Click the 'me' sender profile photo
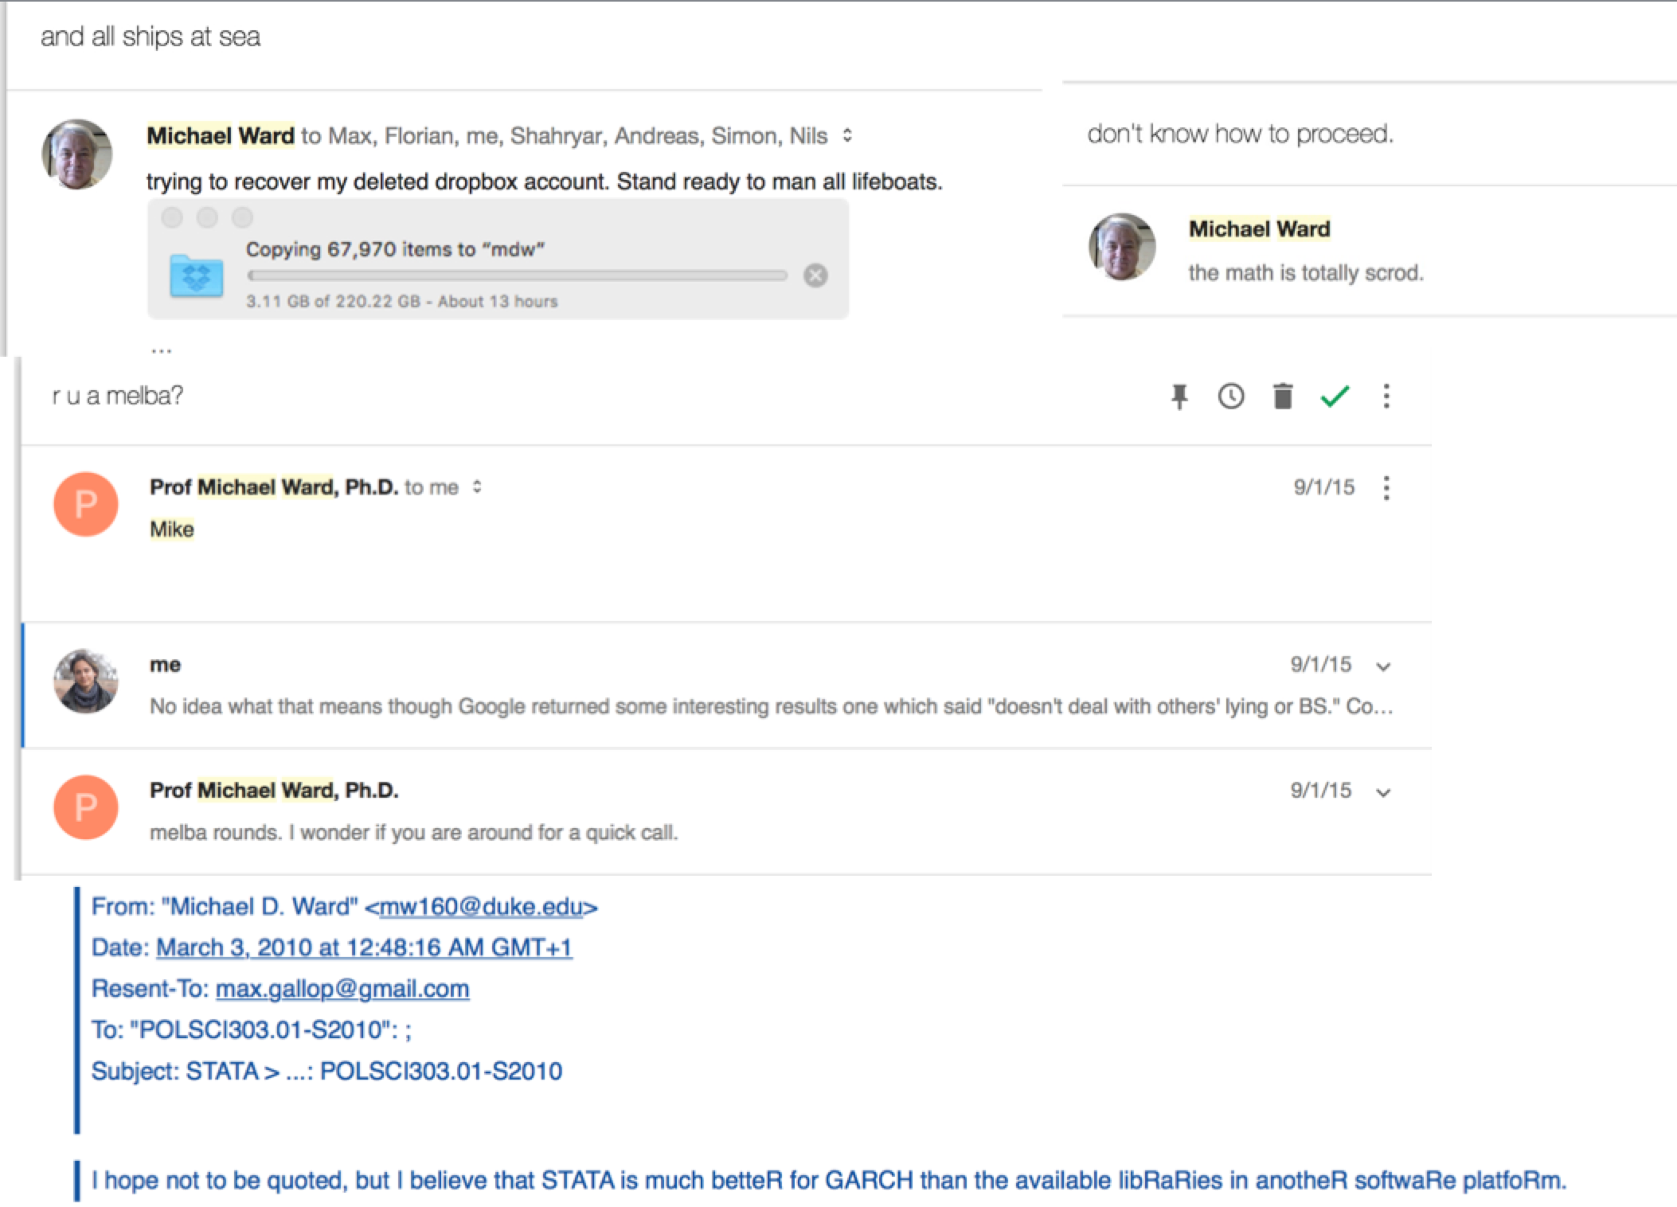The width and height of the screenshot is (1677, 1207). (86, 682)
